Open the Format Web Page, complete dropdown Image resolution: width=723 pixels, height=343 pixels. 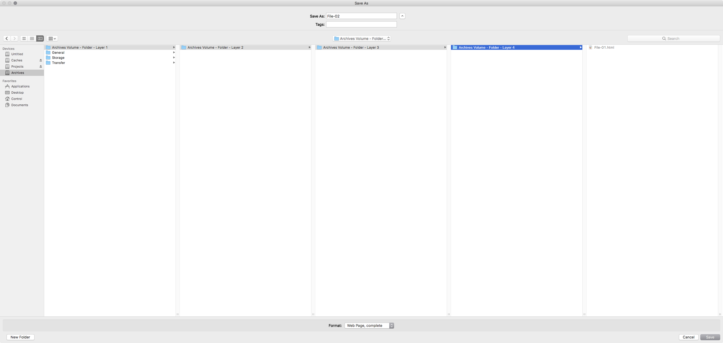pyautogui.click(x=369, y=326)
